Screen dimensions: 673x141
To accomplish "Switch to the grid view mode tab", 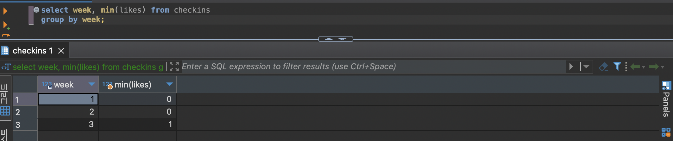I will pyautogui.click(x=5, y=111).
